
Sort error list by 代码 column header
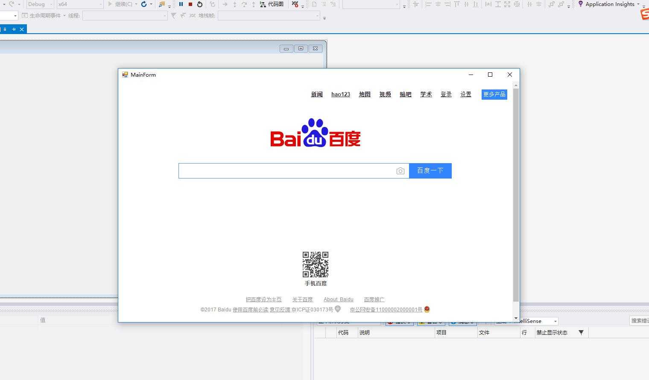pyautogui.click(x=347, y=333)
